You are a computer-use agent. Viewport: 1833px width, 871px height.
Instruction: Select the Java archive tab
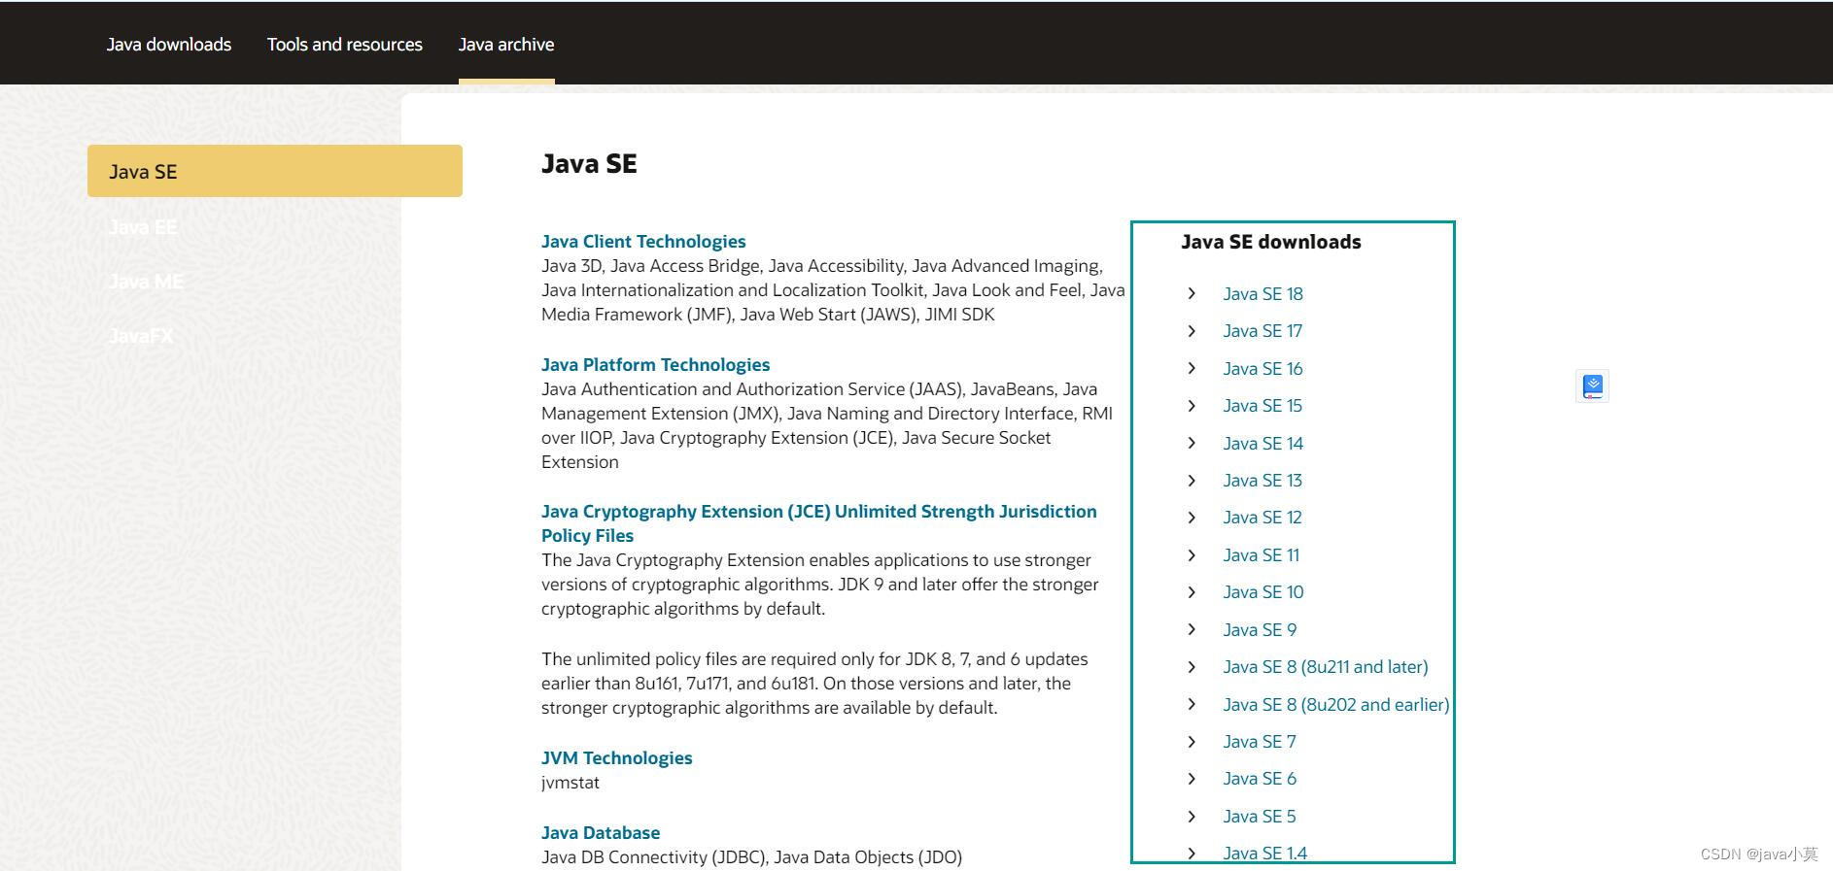(x=506, y=45)
